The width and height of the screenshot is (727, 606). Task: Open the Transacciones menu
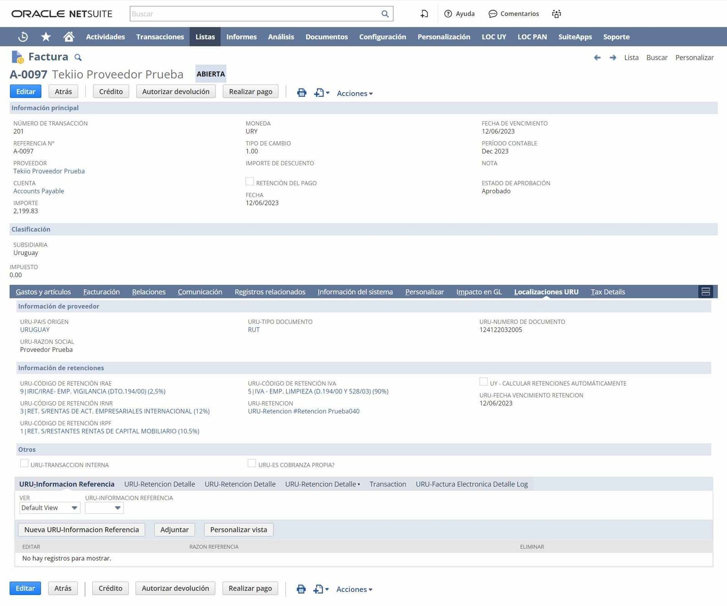tap(160, 37)
